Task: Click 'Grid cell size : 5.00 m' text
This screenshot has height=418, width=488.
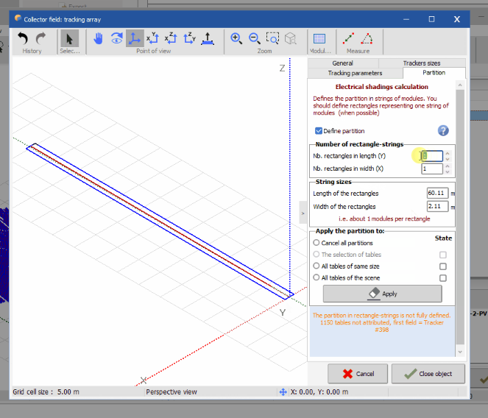Action: (x=46, y=392)
